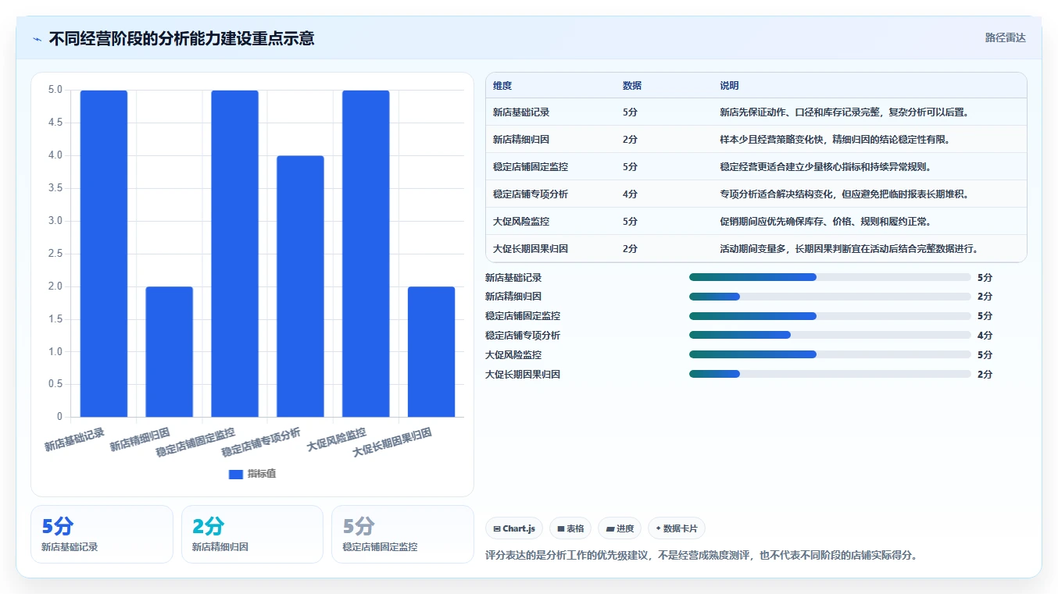The height and width of the screenshot is (594, 1058).
Task: Click the 大促风险监控 bar in chart
Action: coord(366,254)
